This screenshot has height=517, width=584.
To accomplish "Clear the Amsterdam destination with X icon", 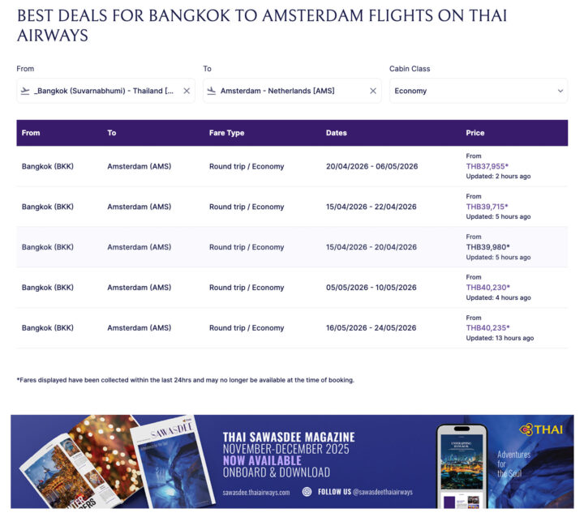I will point(373,91).
